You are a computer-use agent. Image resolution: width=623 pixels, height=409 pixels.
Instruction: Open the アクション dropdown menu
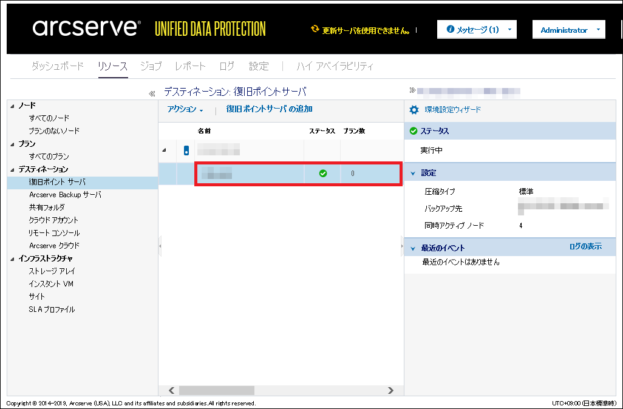tap(185, 109)
